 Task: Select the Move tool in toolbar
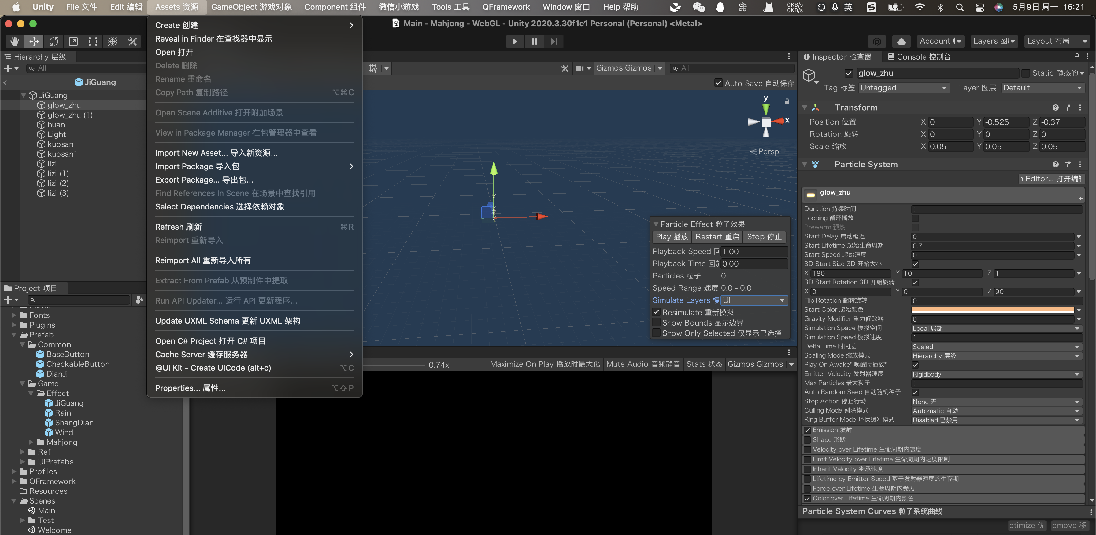click(34, 41)
